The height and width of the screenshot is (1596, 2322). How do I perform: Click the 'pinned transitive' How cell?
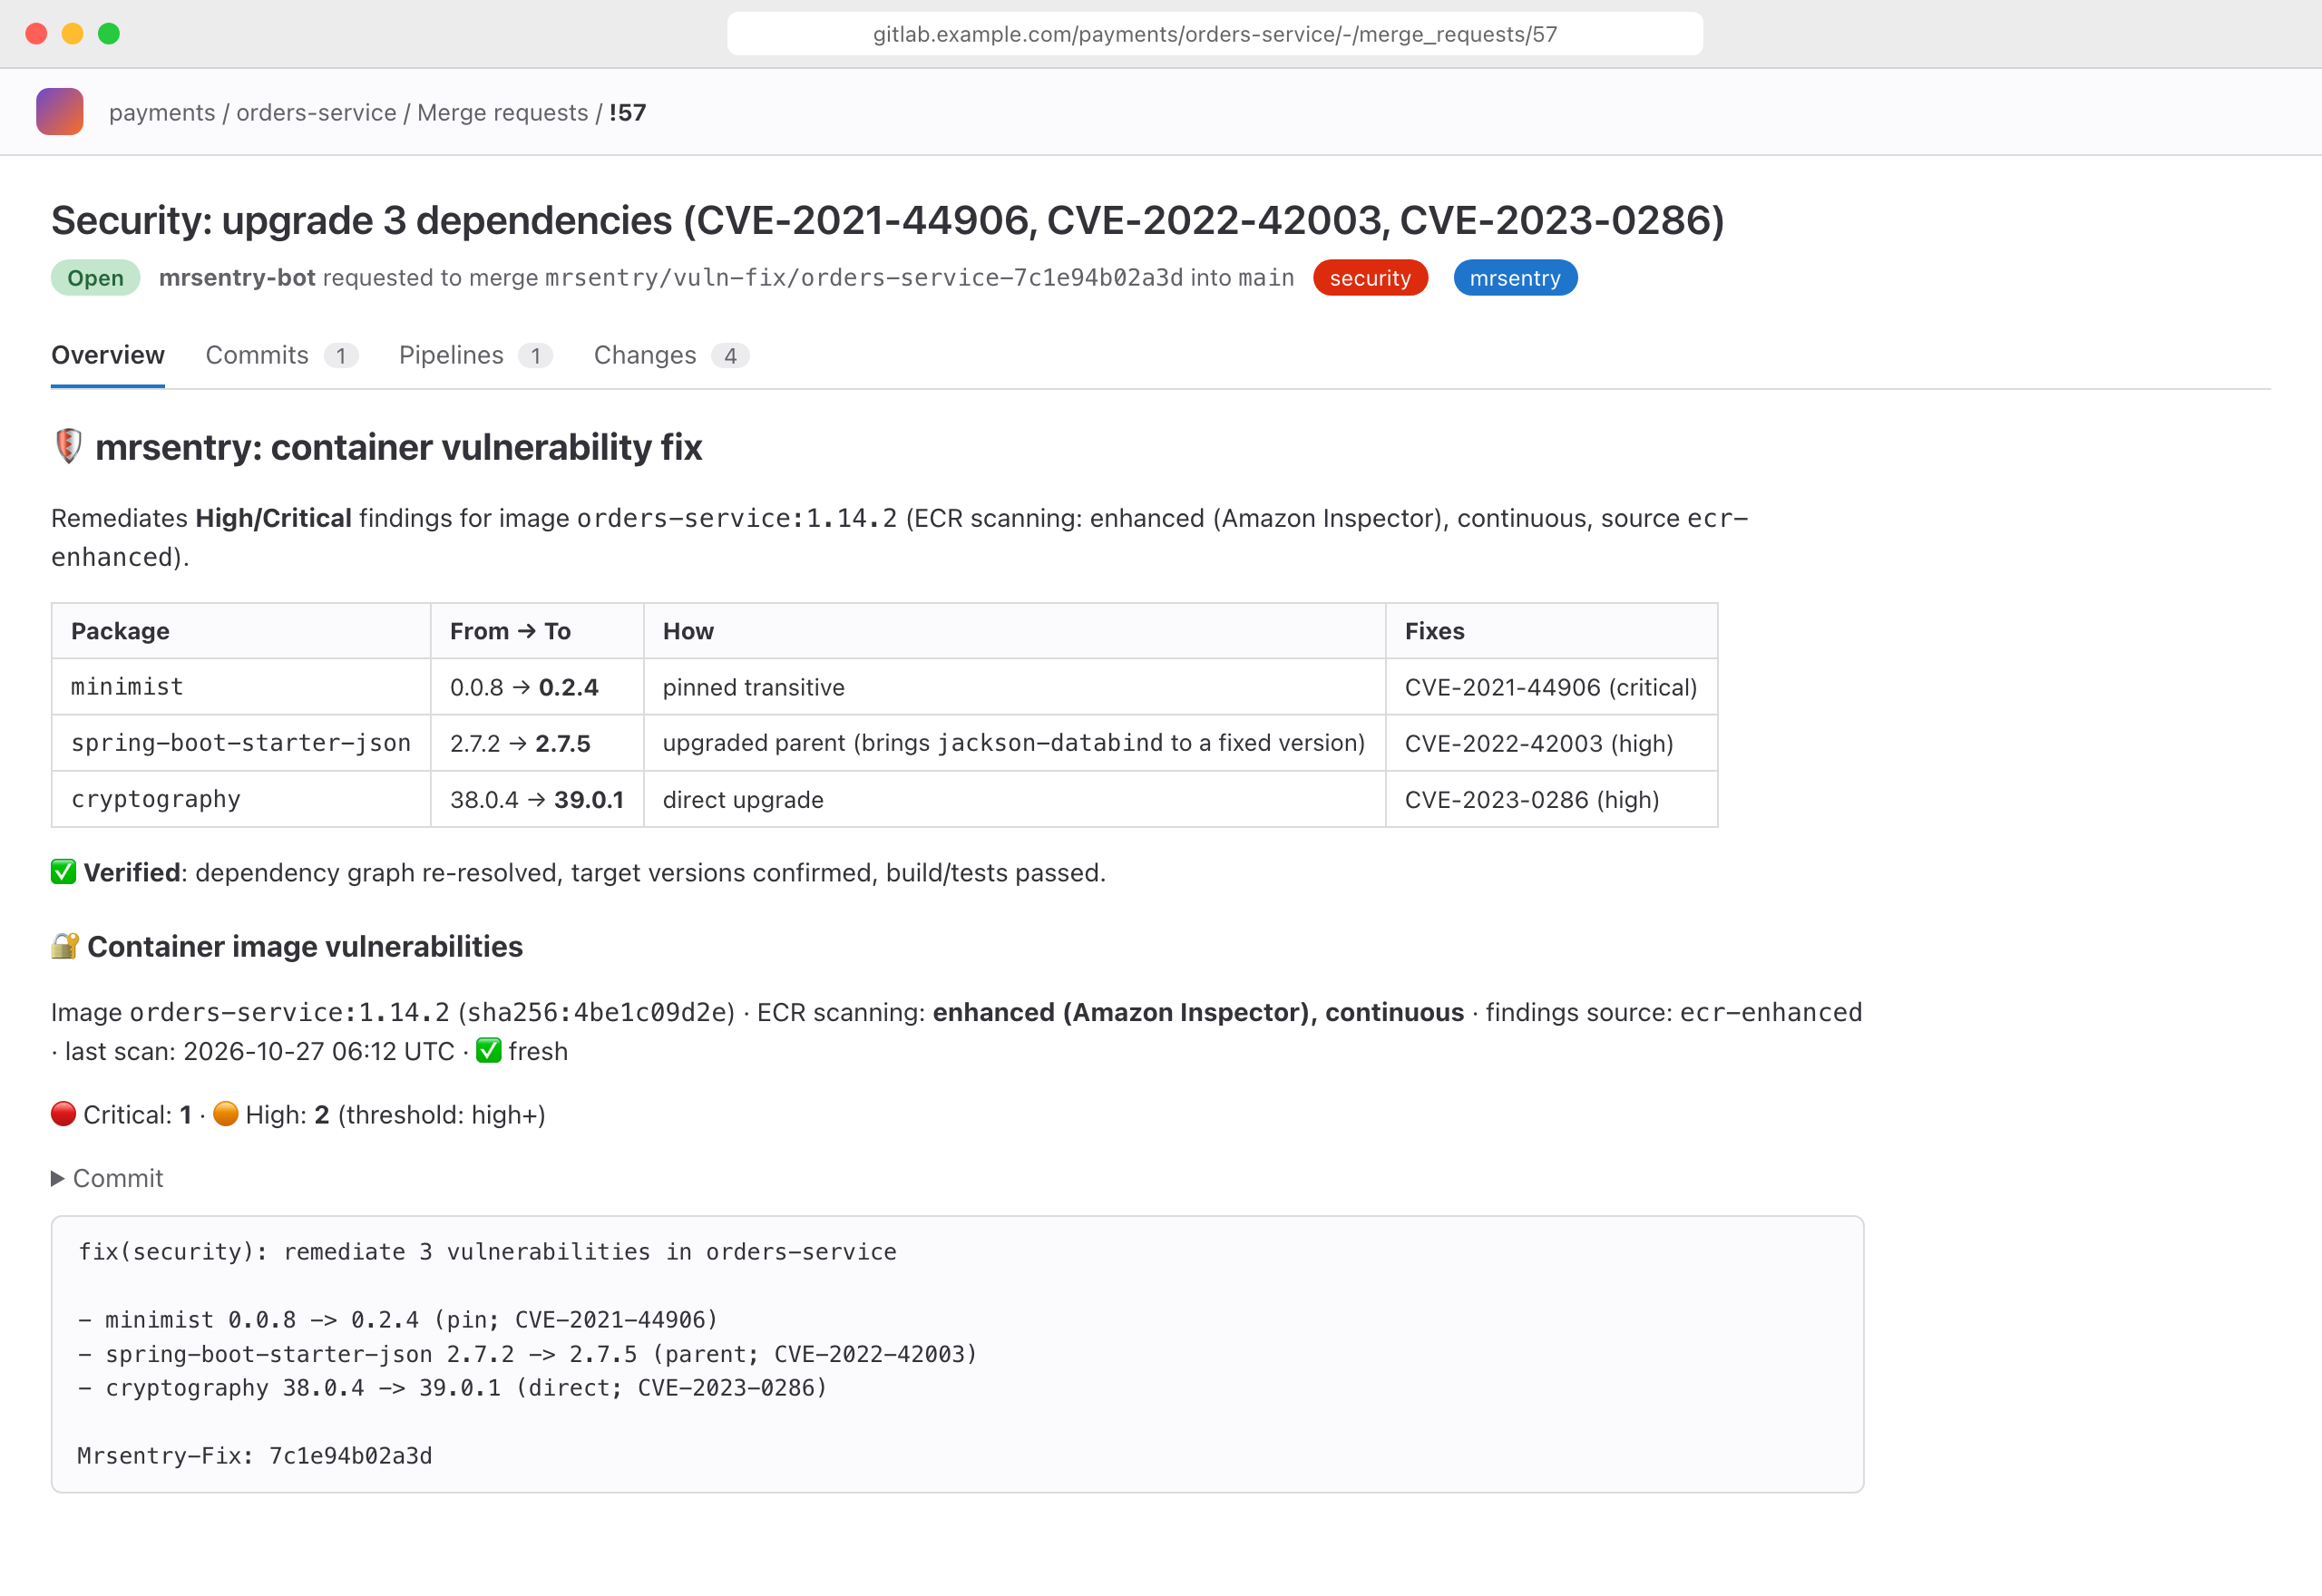(1014, 686)
